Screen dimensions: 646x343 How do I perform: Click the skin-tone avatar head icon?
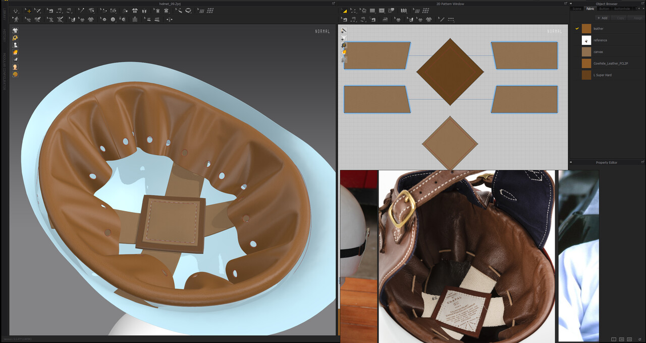click(x=15, y=67)
